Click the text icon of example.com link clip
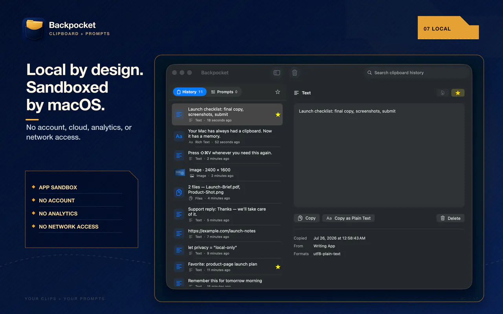This screenshot has height=314, width=503. (x=179, y=234)
